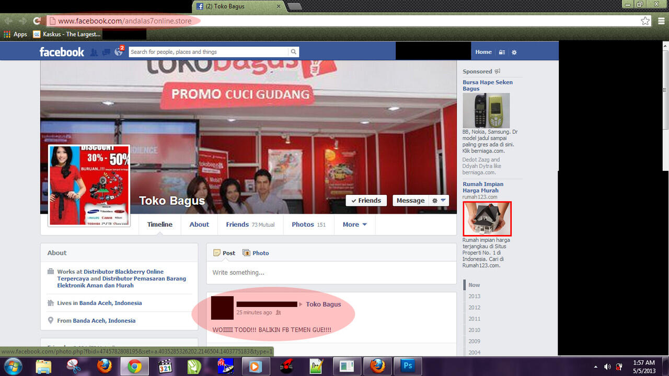The image size is (669, 376).
Task: Click Sponsored label
Action: (477, 72)
